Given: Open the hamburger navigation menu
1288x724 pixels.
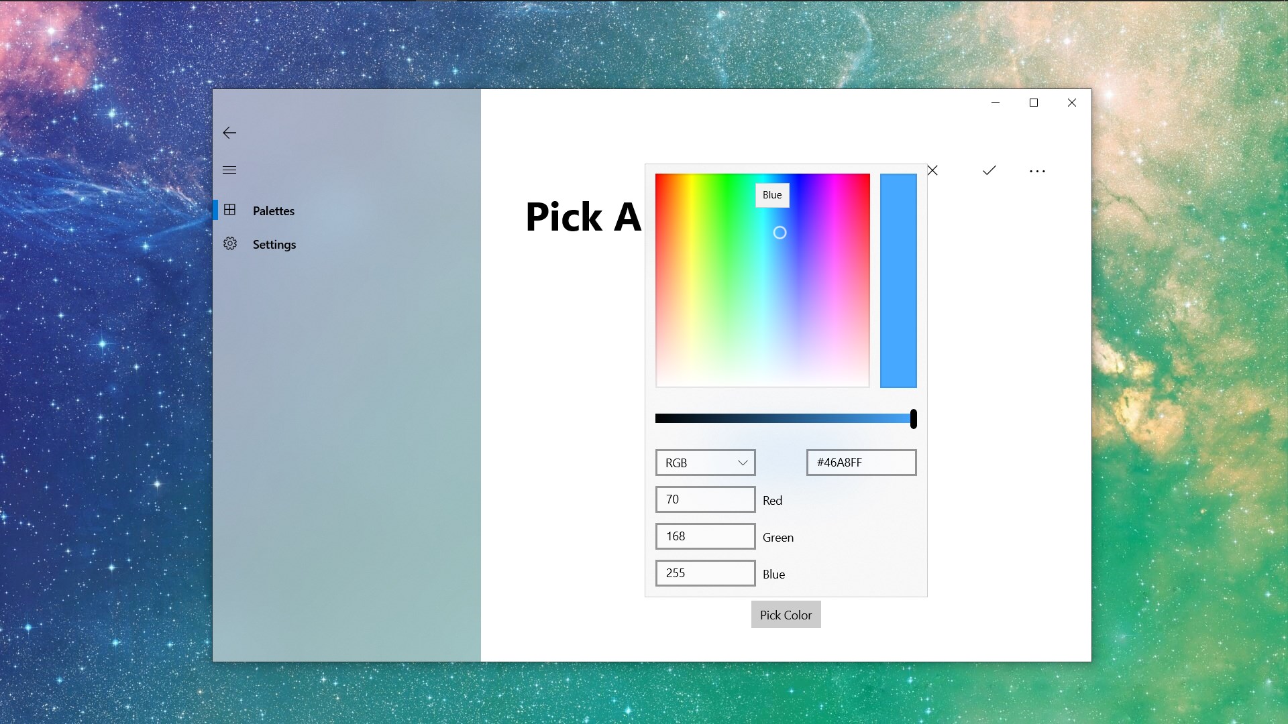Looking at the screenshot, I should click(x=229, y=170).
